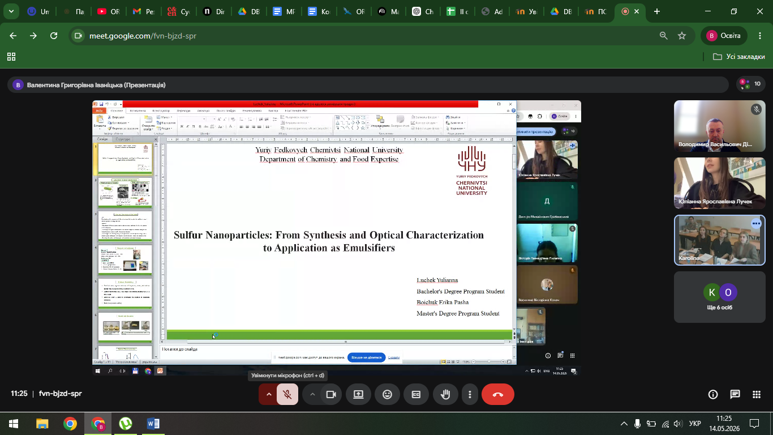Open the chat with everyone panel
Viewport: 773px width, 435px height.
735,394
